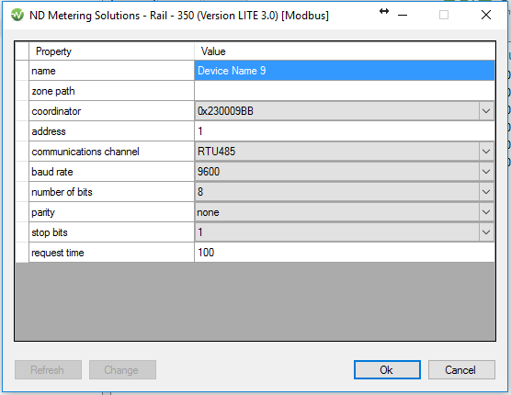Click the address value field
This screenshot has width=511, height=395.
(x=345, y=131)
